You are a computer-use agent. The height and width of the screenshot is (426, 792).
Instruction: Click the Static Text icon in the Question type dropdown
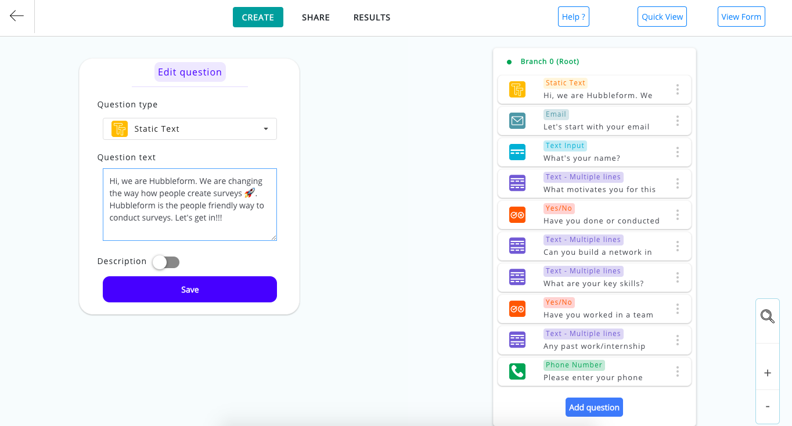(120, 129)
